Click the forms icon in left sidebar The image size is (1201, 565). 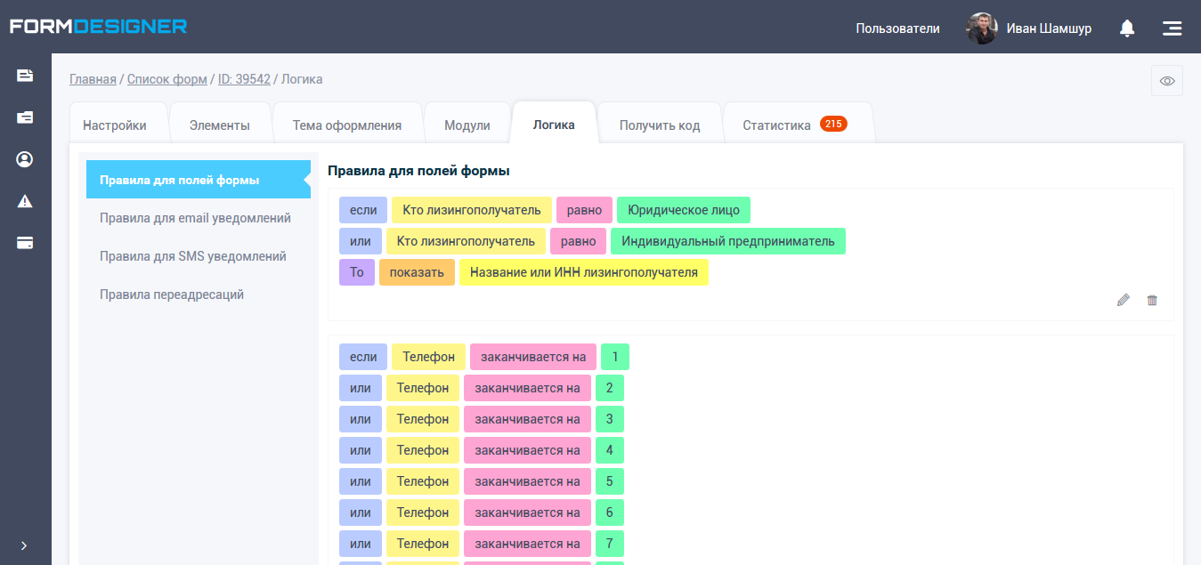[x=25, y=76]
